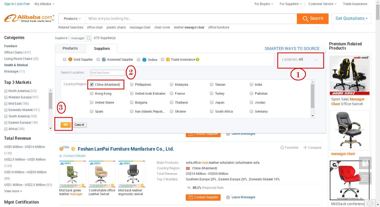
Task: Click the help question icon on right edge
Action: click(365, 163)
